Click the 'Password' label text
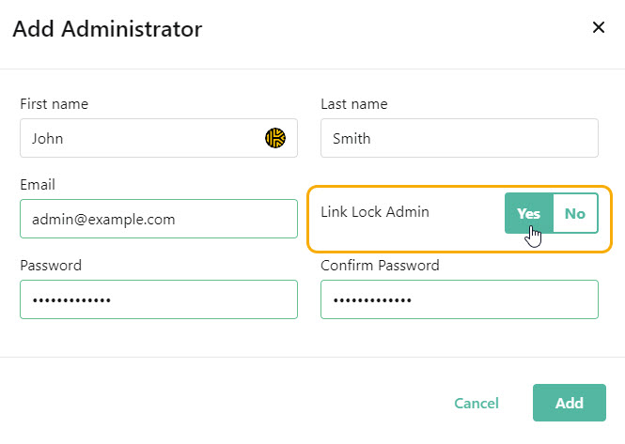The height and width of the screenshot is (444, 625). point(51,266)
